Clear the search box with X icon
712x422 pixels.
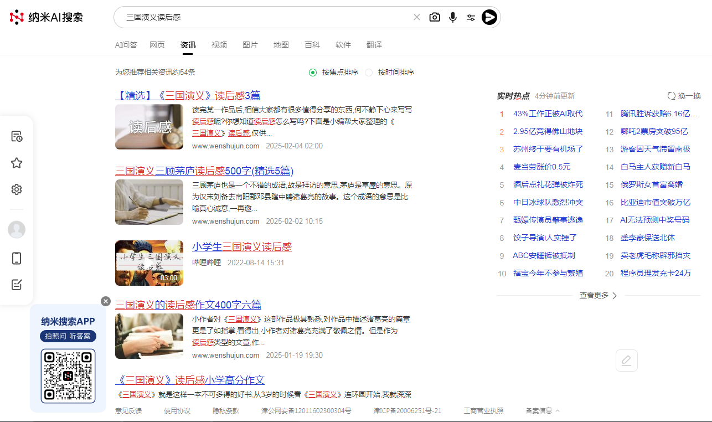pyautogui.click(x=417, y=17)
